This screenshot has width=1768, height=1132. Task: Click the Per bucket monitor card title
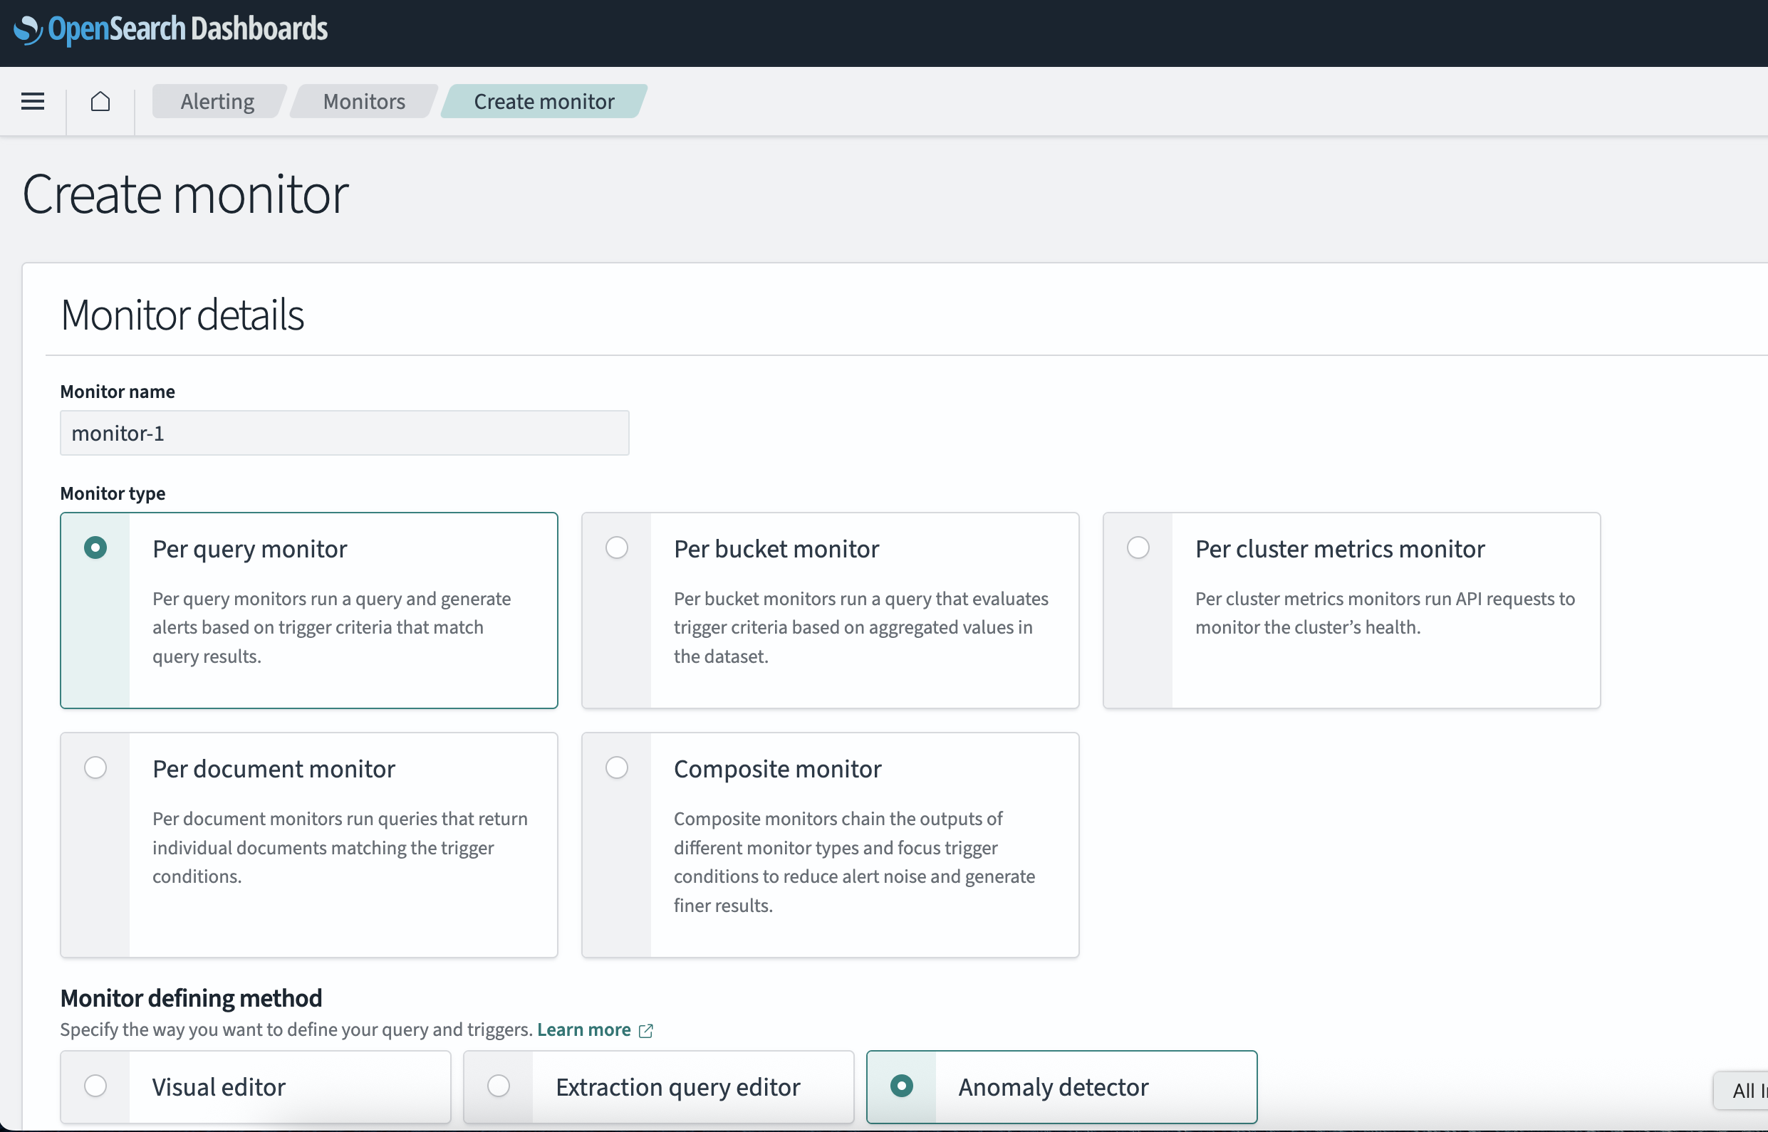[776, 549]
